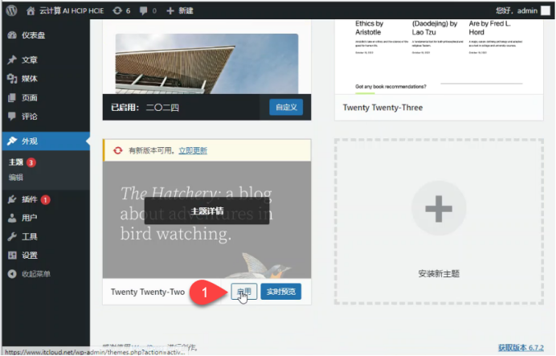Open the comments bubble icon in admin bar
556x356 pixels.
tap(148, 10)
